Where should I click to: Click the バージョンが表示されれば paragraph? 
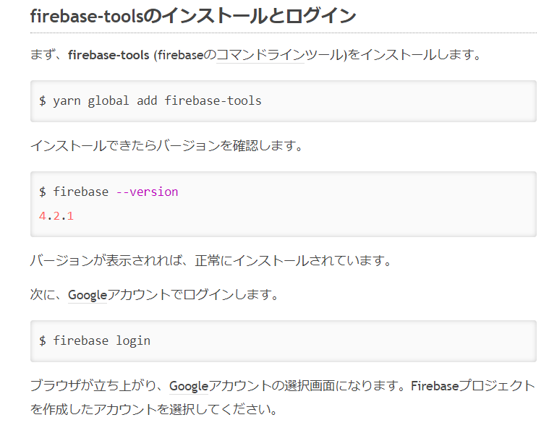tap(210, 260)
